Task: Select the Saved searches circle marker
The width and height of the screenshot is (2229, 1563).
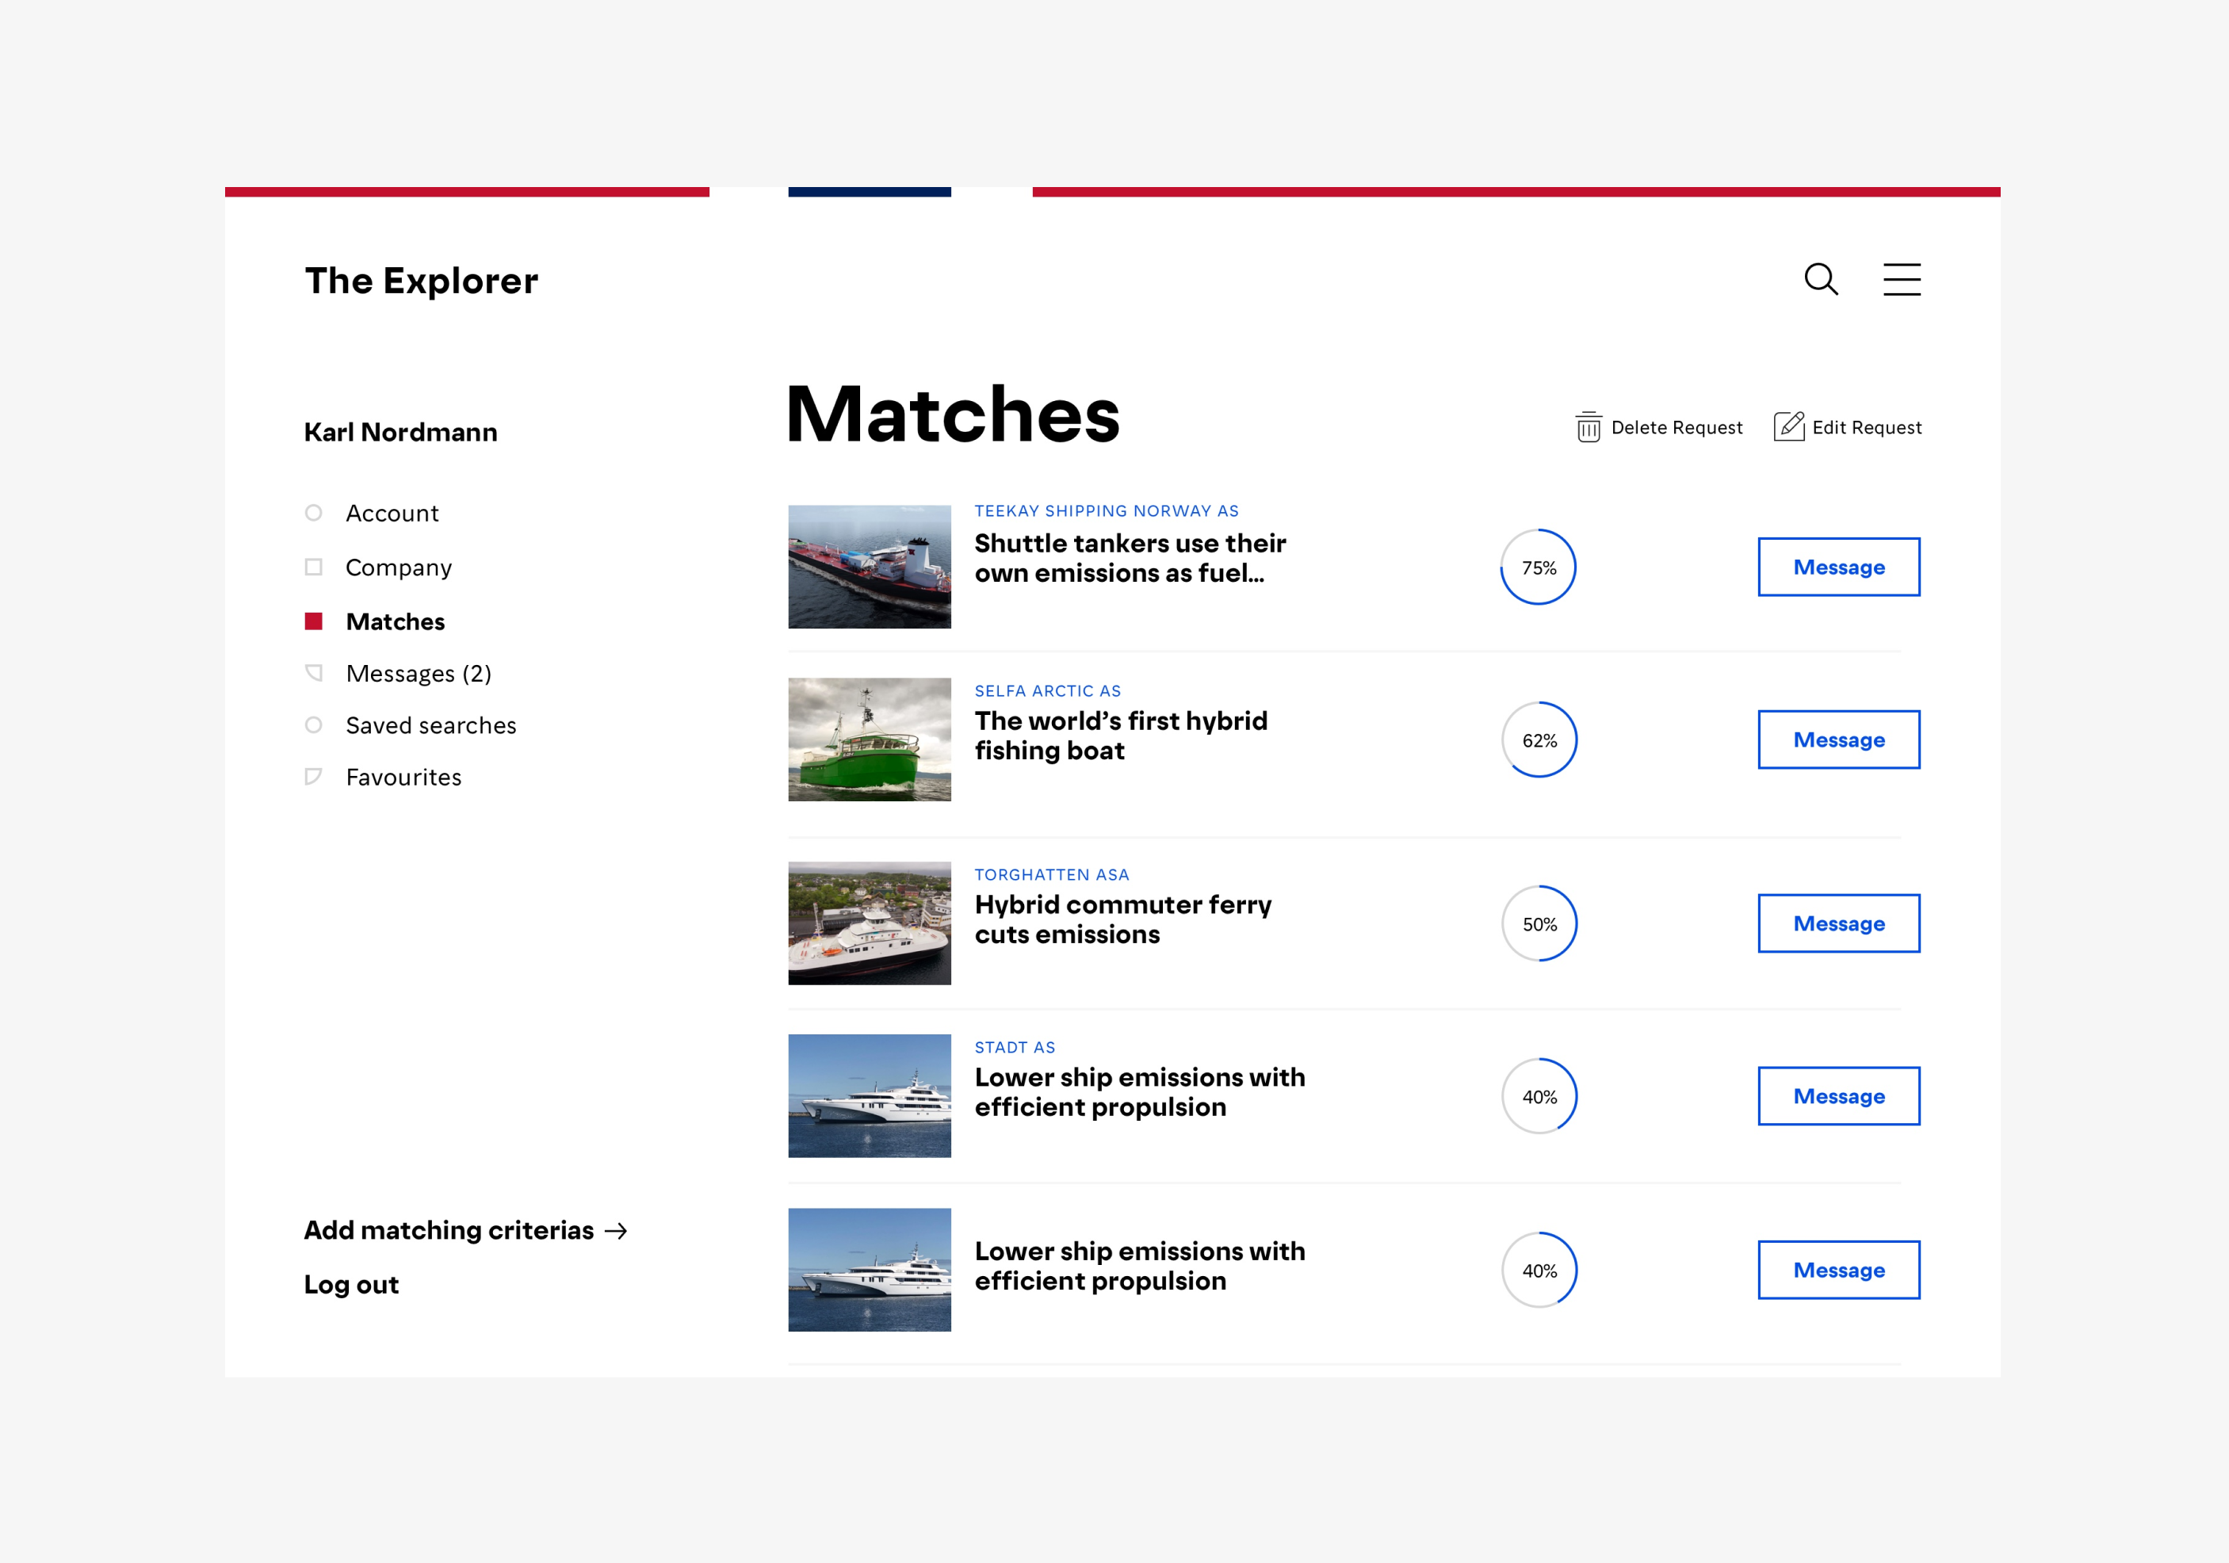Action: (x=314, y=725)
